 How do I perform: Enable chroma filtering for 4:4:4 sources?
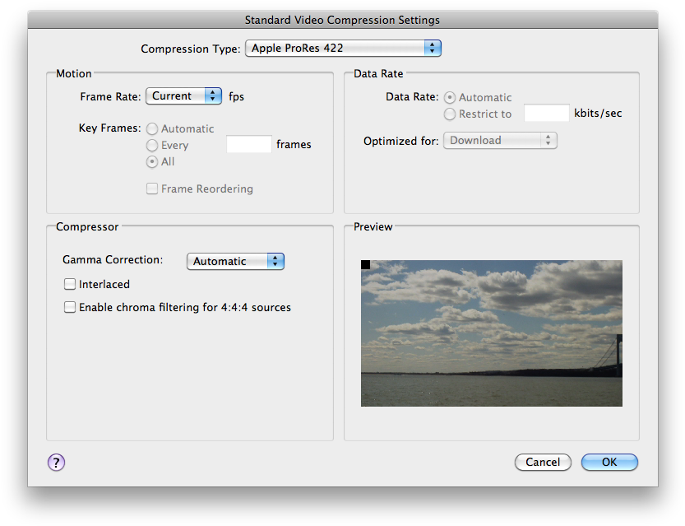click(70, 307)
